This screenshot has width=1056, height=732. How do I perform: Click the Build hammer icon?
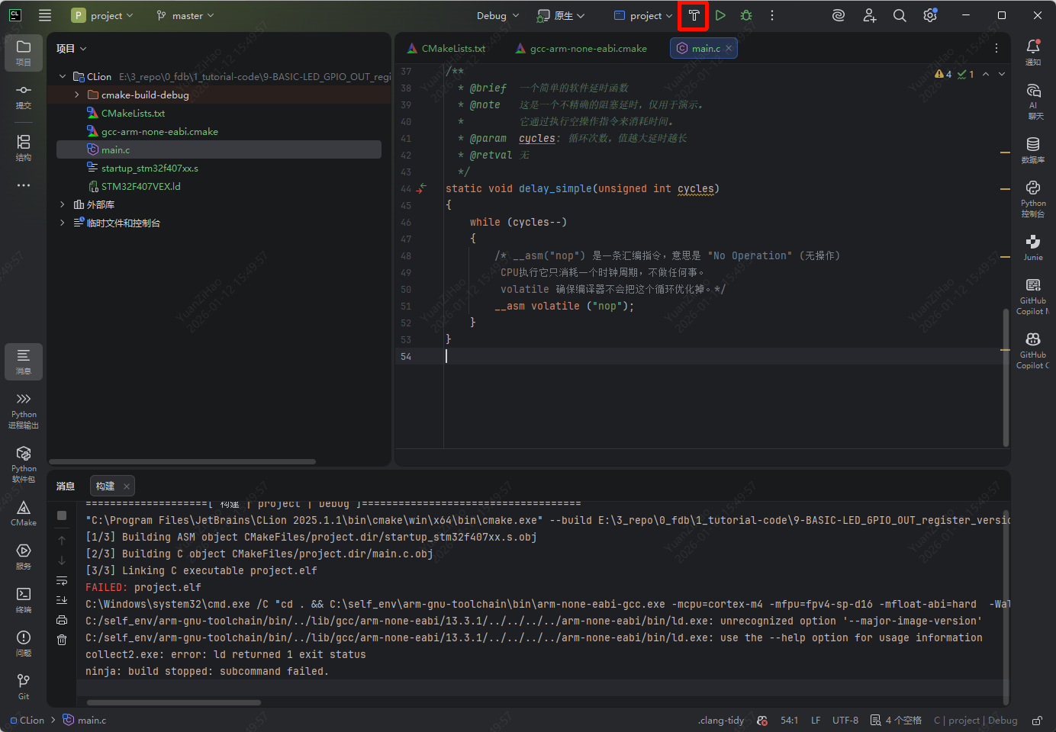(x=694, y=15)
